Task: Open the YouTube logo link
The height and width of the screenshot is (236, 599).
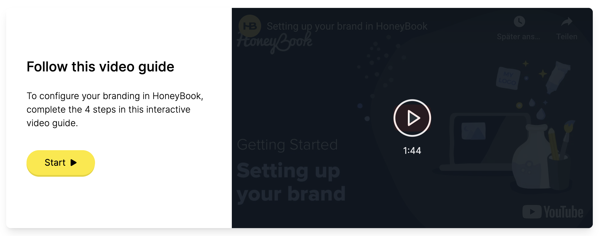Action: click(553, 212)
